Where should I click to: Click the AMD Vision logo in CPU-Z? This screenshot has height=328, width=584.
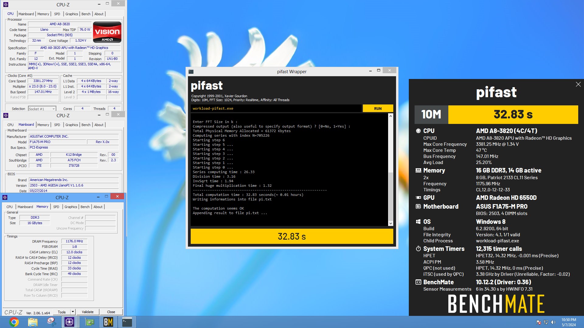point(107,32)
